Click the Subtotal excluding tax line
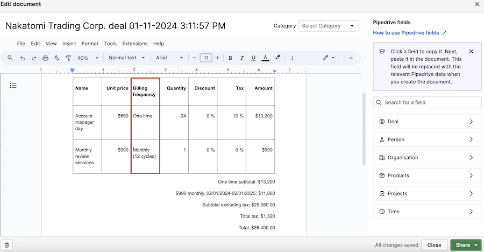This screenshot has height=252, width=484. click(x=239, y=205)
